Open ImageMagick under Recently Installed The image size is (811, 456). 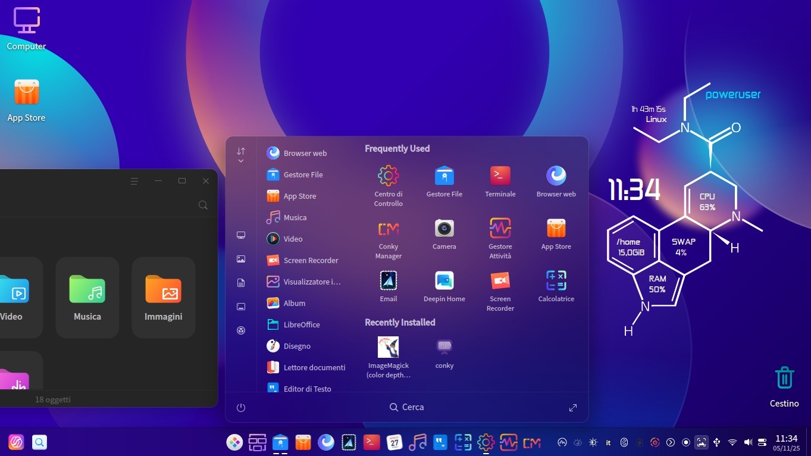(x=389, y=357)
